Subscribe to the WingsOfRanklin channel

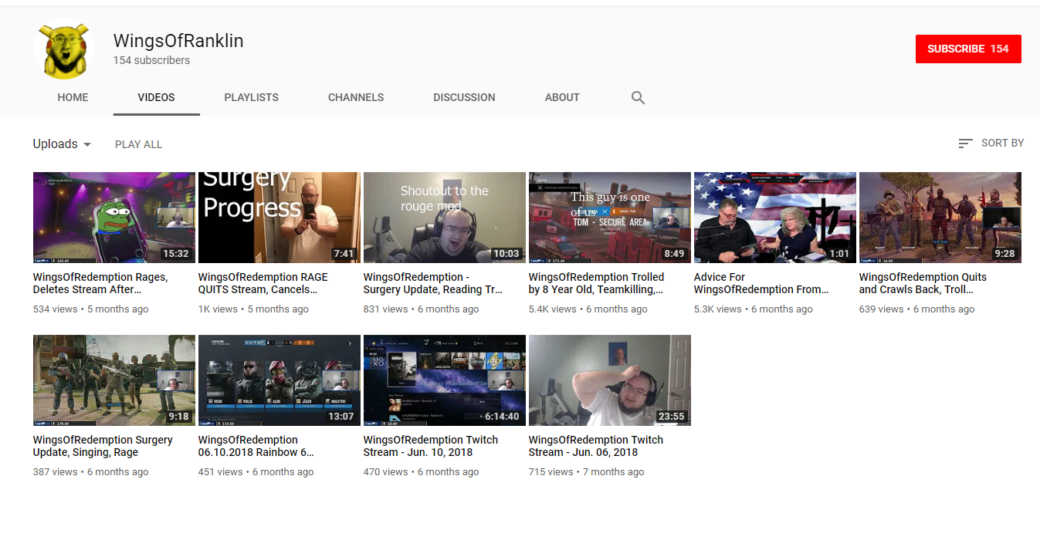point(968,49)
